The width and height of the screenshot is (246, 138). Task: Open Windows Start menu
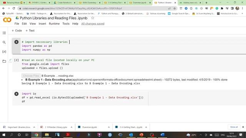click(x=4, y=135)
